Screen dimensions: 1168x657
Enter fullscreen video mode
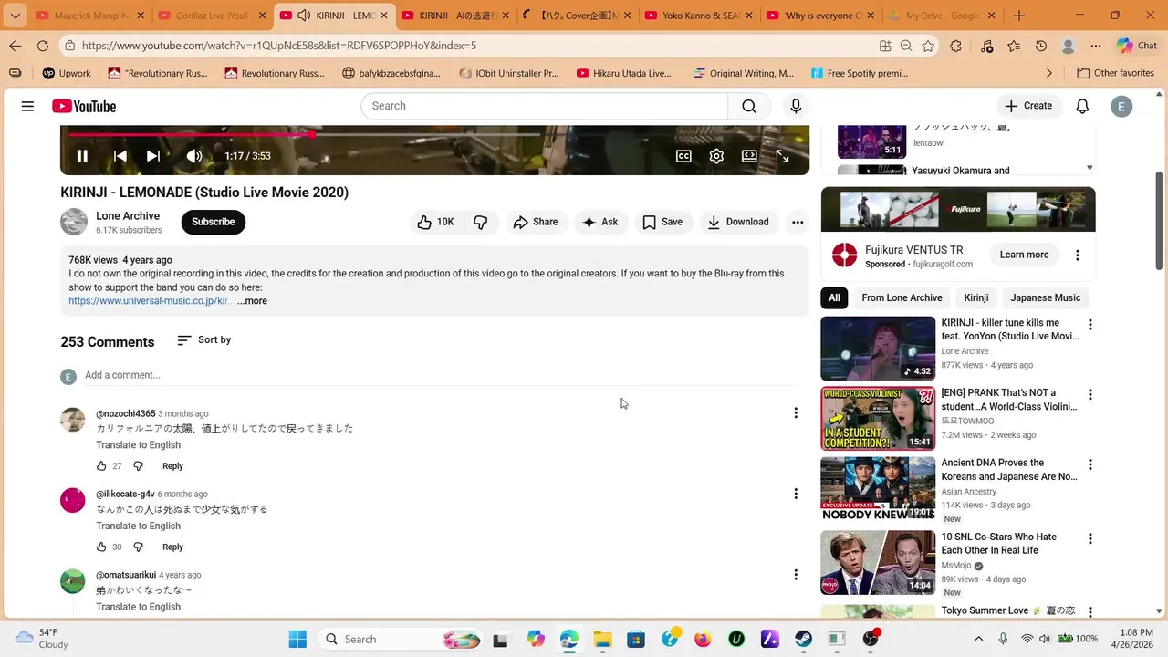782,156
